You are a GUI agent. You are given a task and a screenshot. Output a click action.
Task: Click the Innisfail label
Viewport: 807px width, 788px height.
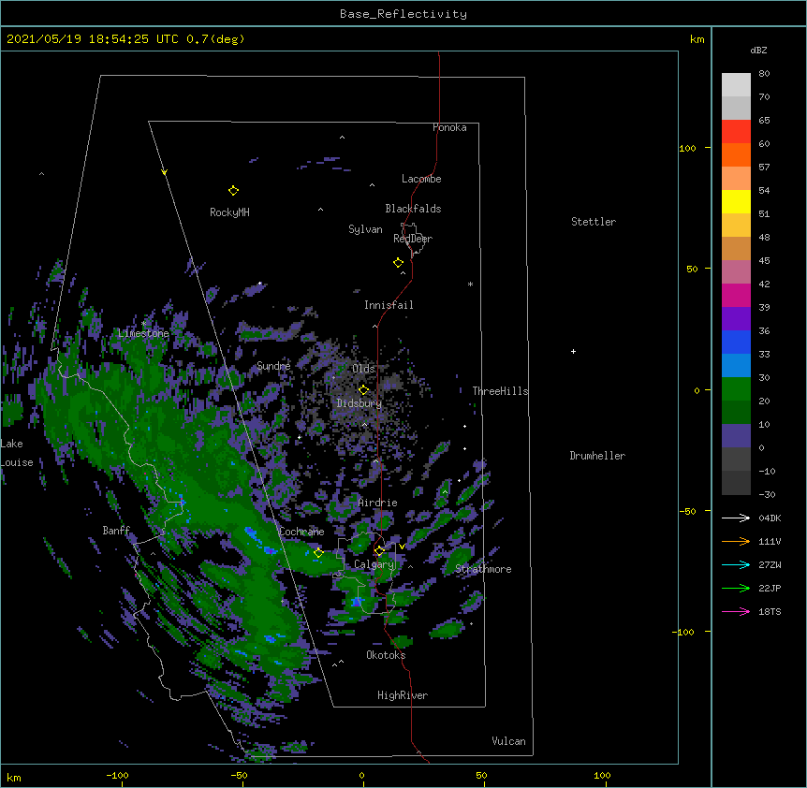point(389,305)
